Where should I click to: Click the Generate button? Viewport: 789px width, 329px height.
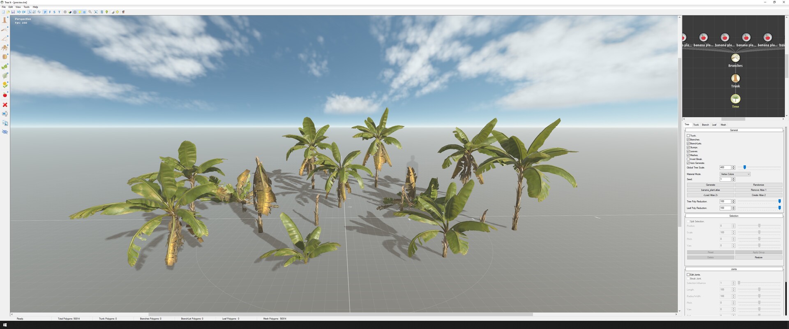point(711,185)
